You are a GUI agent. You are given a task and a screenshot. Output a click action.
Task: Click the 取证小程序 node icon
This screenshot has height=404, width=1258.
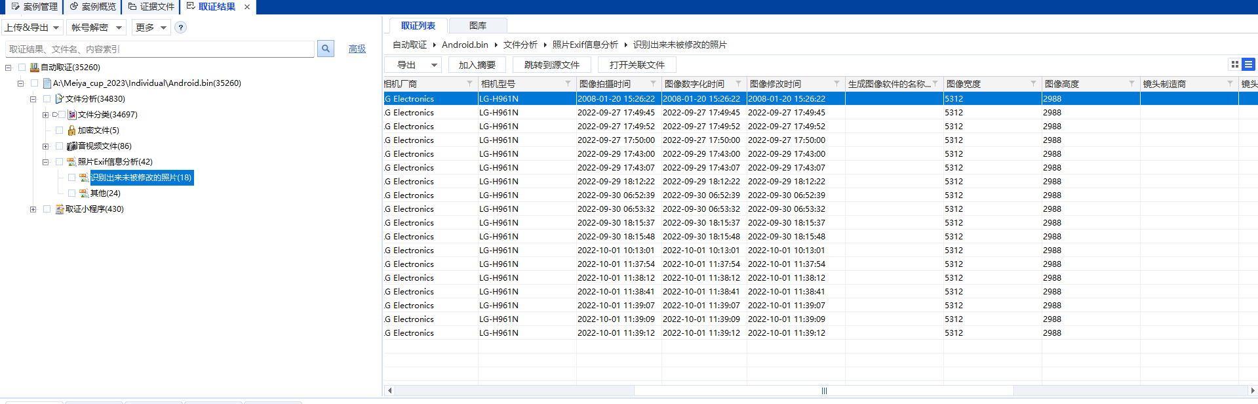point(60,209)
